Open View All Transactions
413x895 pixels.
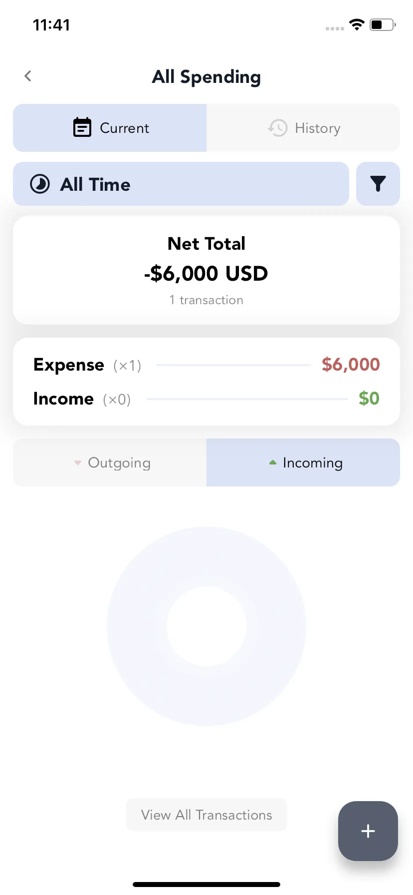206,815
